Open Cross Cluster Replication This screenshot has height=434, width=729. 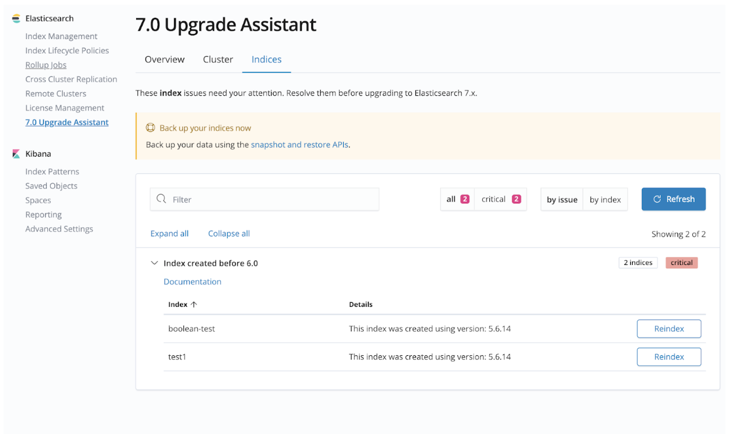click(x=71, y=79)
